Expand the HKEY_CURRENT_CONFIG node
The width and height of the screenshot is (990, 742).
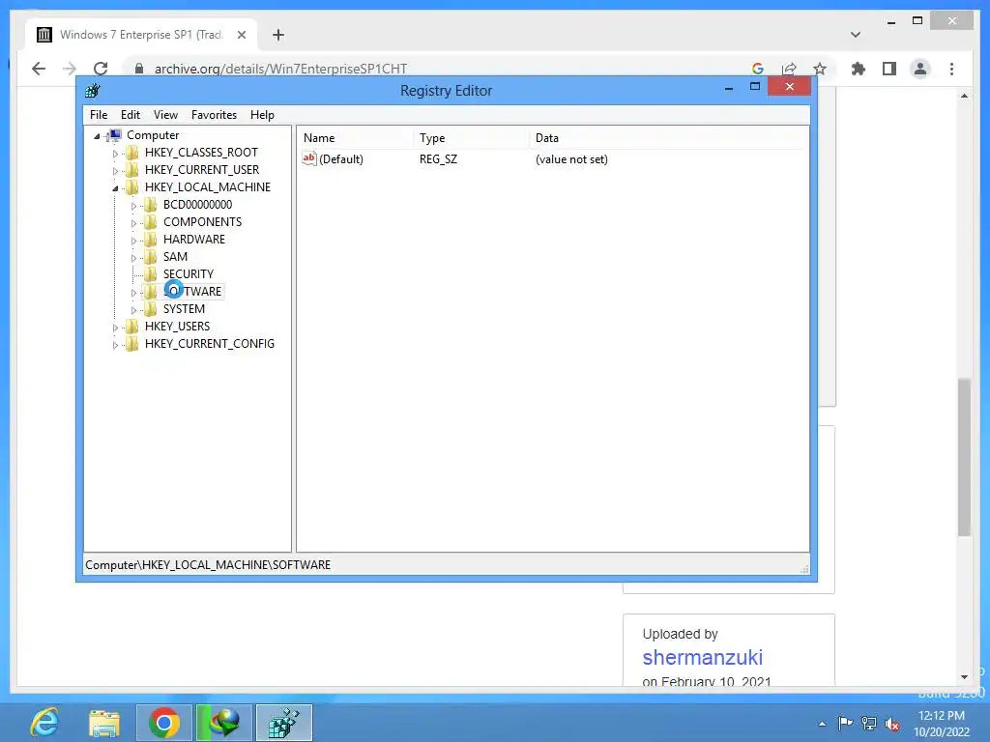pyautogui.click(x=115, y=345)
